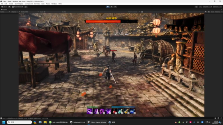Use the teal potion slot
Image resolution: width=223 pixels, height=125 pixels.
[x=120, y=111]
